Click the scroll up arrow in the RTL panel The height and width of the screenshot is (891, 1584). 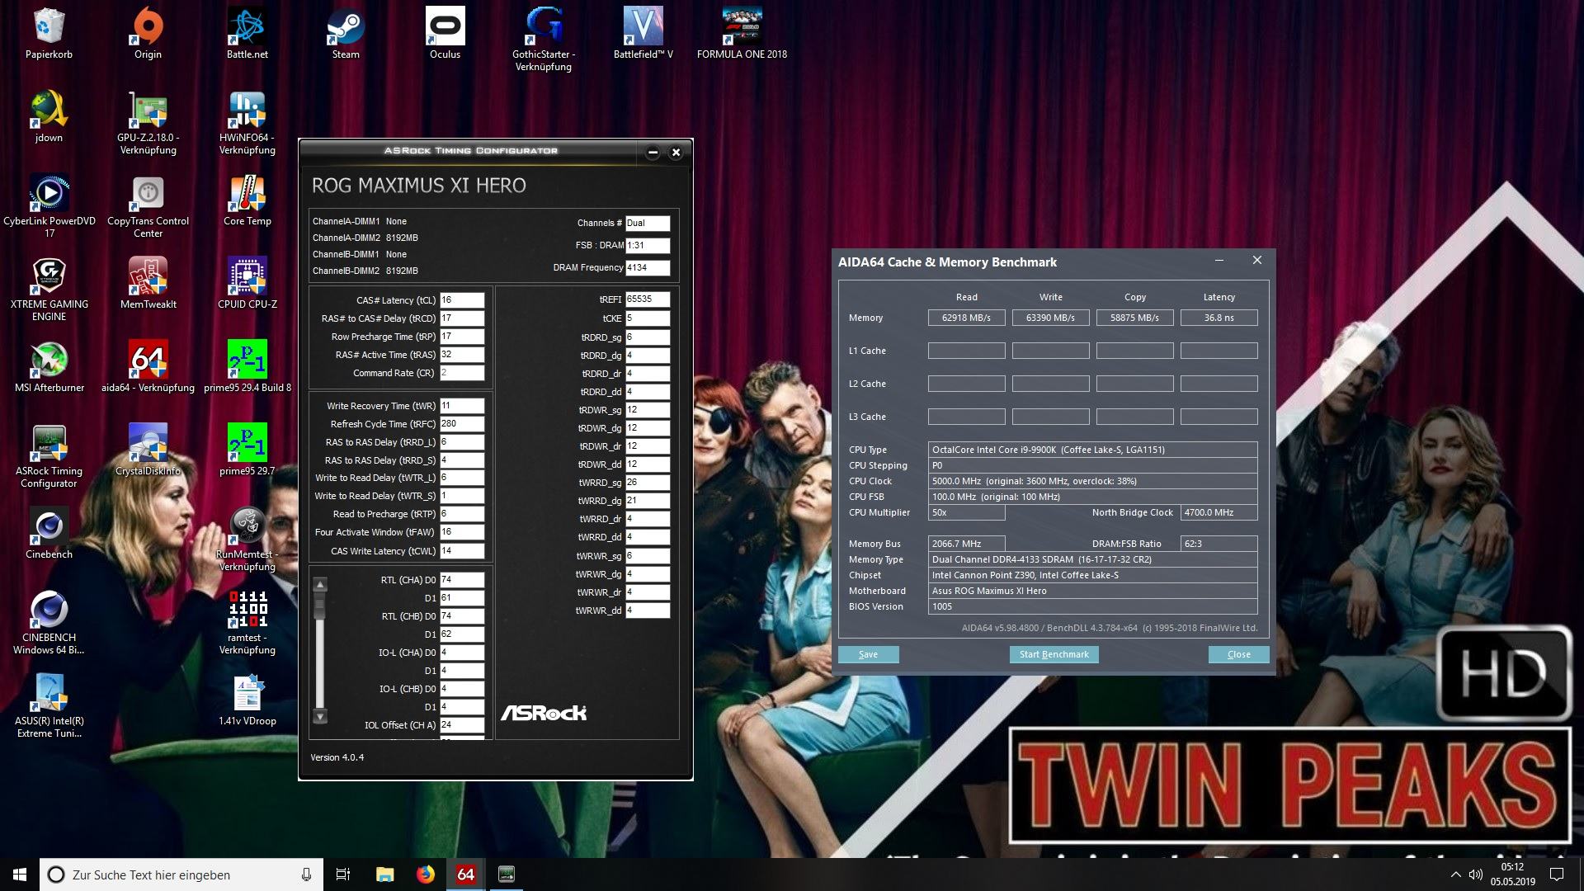(320, 584)
